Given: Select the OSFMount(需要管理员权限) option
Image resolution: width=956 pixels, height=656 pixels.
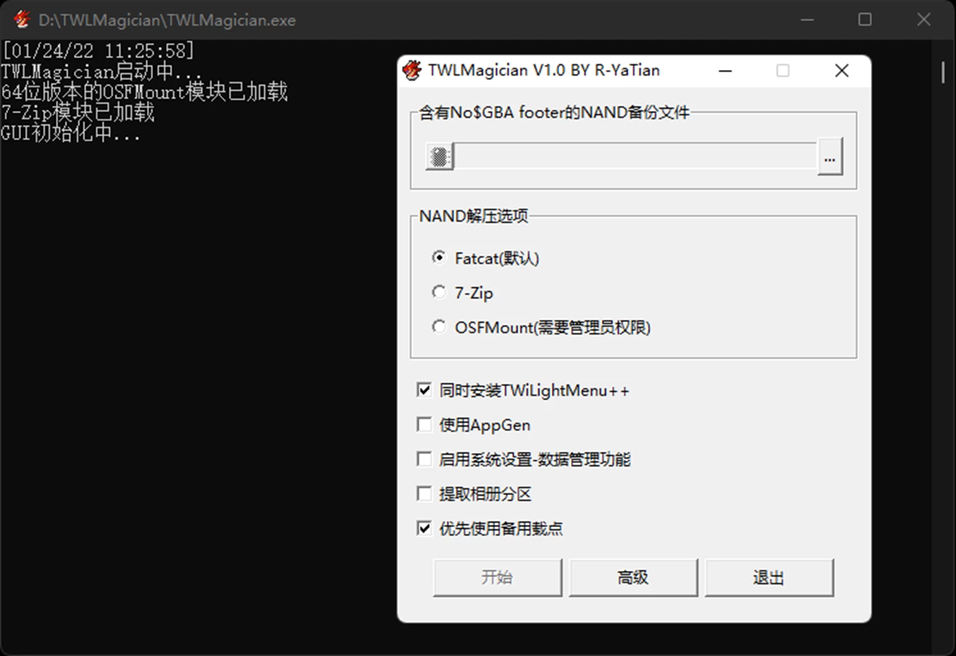Looking at the screenshot, I should 541,327.
